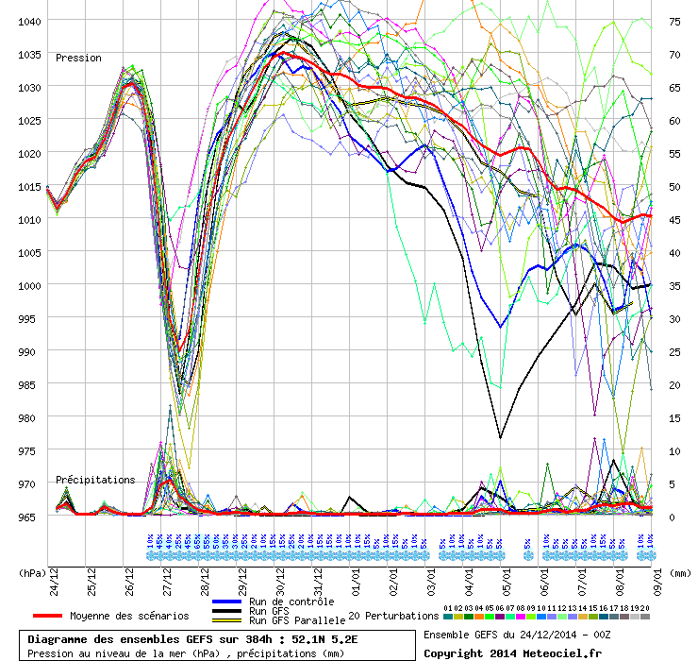Image resolution: width=698 pixels, height=661 pixels.
Task: Click the 05/01 date axis label
Action: [507, 582]
